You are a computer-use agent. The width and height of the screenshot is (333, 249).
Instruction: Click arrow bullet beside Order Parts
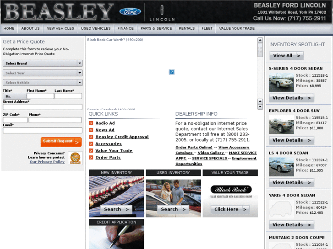91,158
